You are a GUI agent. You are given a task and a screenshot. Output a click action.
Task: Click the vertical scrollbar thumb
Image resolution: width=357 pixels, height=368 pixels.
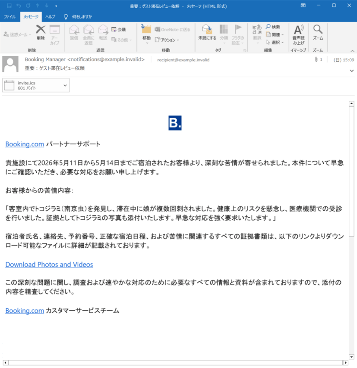click(351, 172)
